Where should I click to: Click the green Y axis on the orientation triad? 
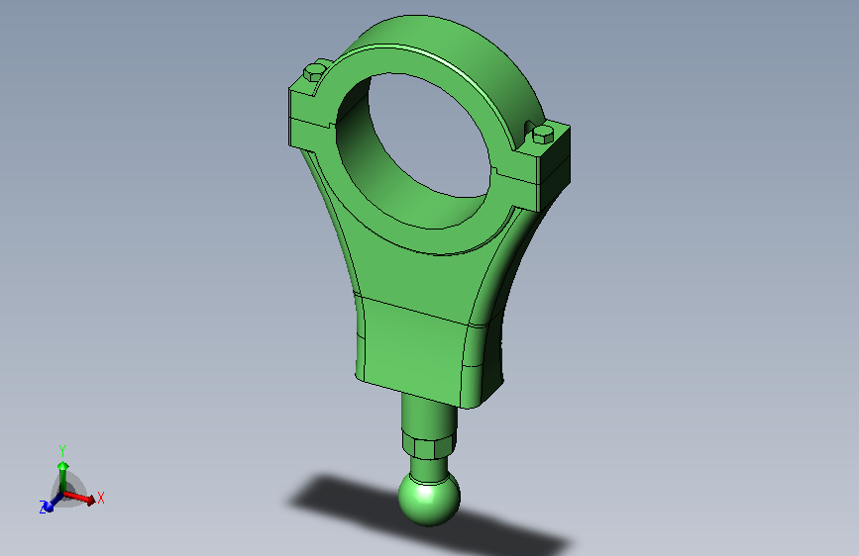click(x=63, y=476)
